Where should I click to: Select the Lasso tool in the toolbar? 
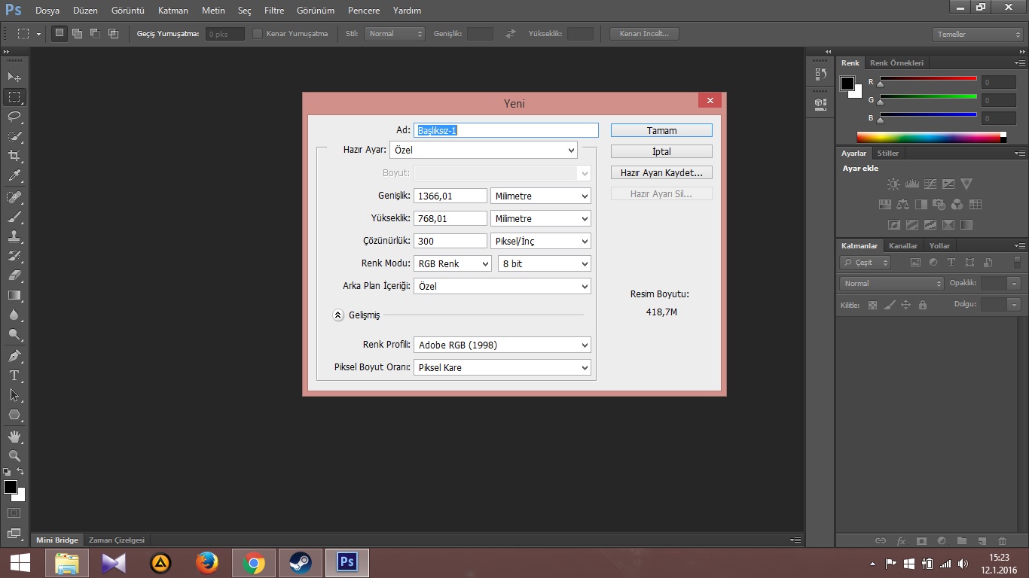tap(14, 117)
